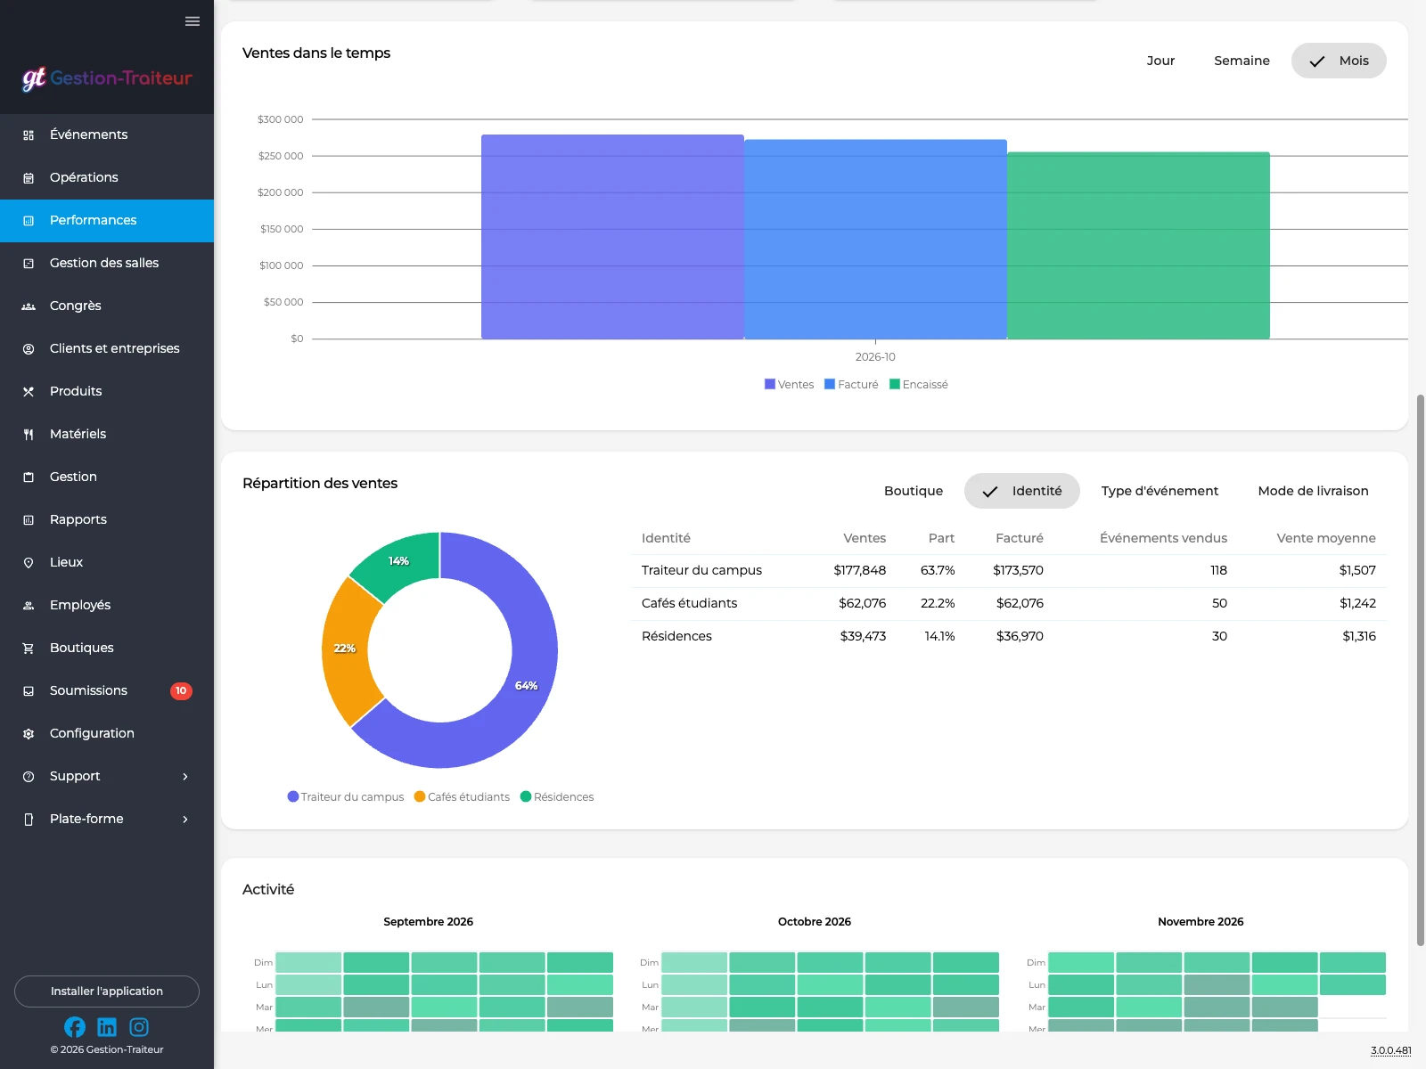Click the Gestion-Traiteur logo
The image size is (1426, 1069).
pos(107,78)
